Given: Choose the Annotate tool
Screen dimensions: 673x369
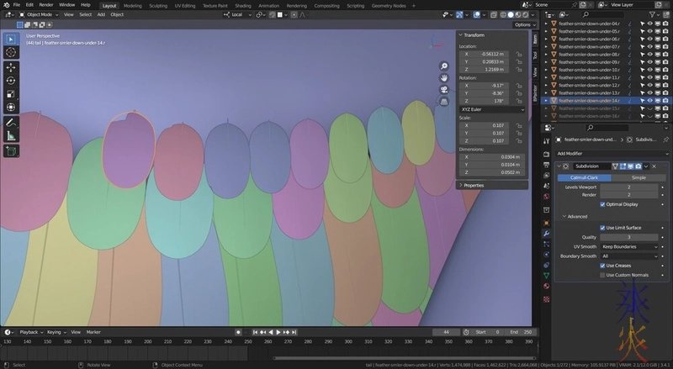Looking at the screenshot, I should point(11,122).
